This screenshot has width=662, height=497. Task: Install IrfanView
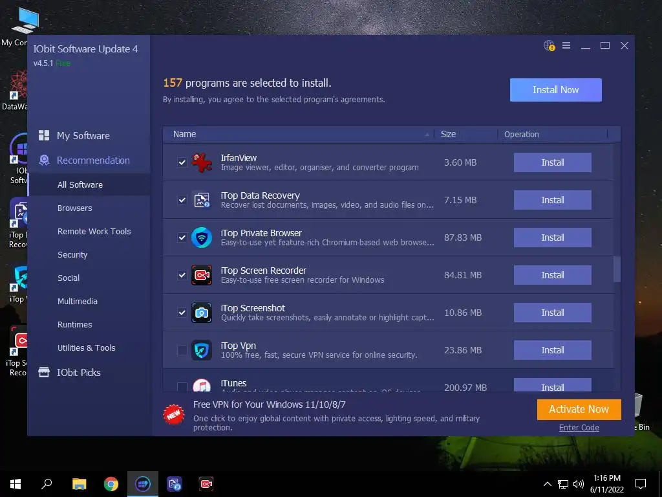click(x=552, y=162)
